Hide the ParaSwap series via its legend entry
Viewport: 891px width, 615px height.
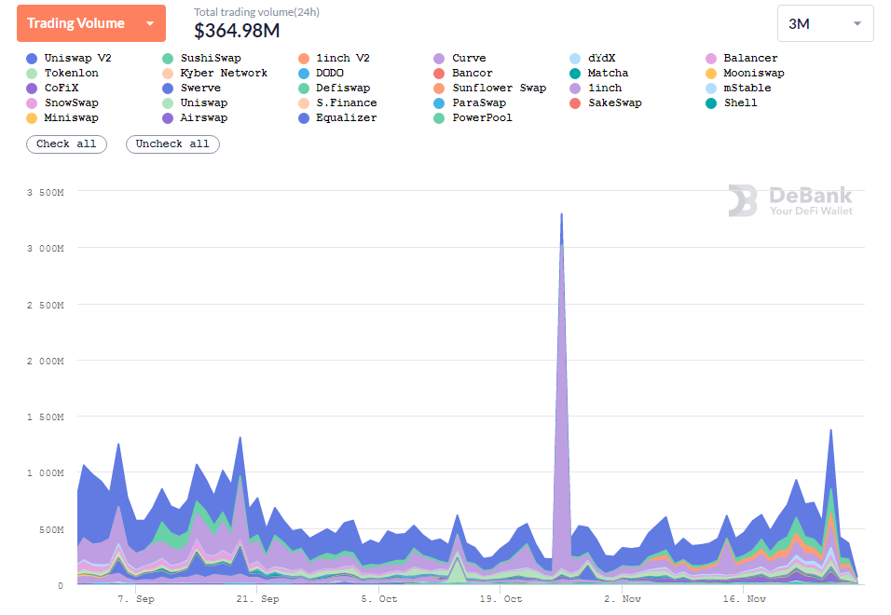pyautogui.click(x=470, y=102)
